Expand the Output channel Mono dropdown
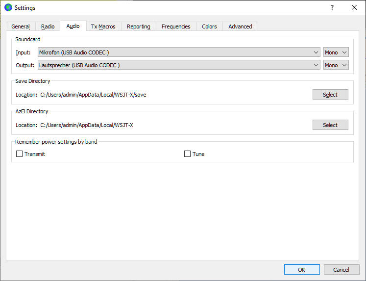This screenshot has height=281, width=366. coord(336,65)
